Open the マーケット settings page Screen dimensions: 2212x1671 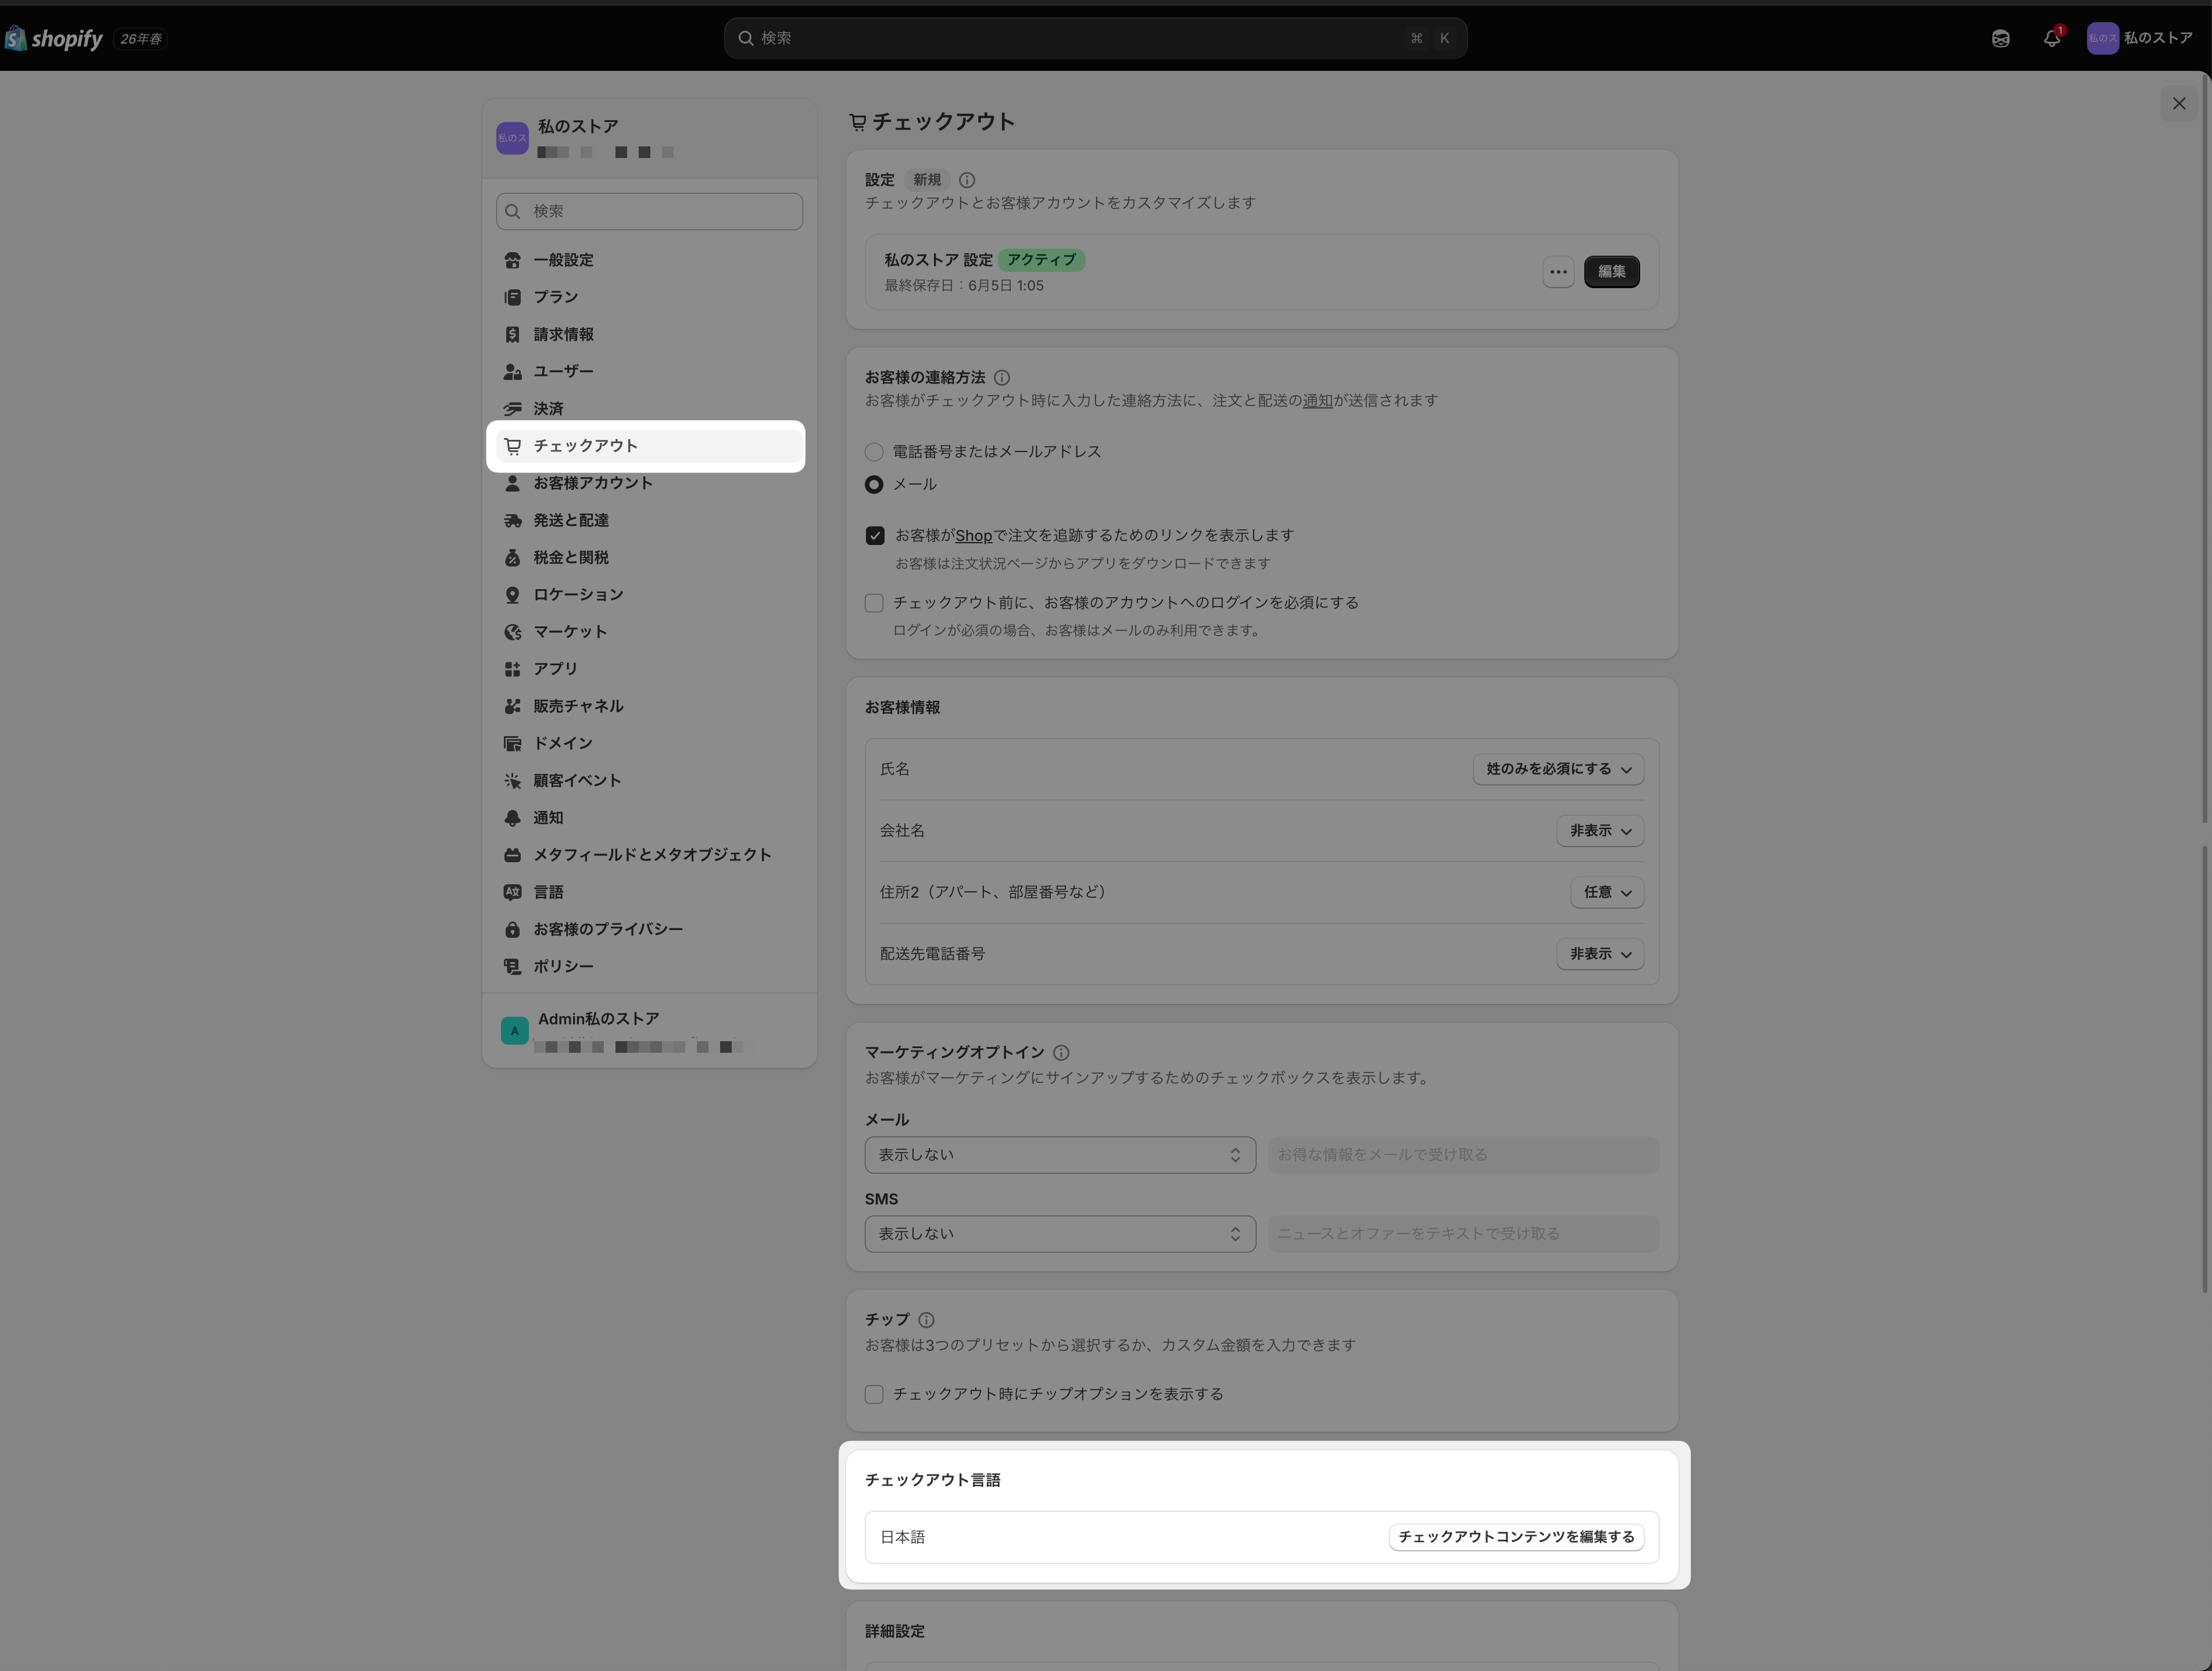tap(648, 631)
